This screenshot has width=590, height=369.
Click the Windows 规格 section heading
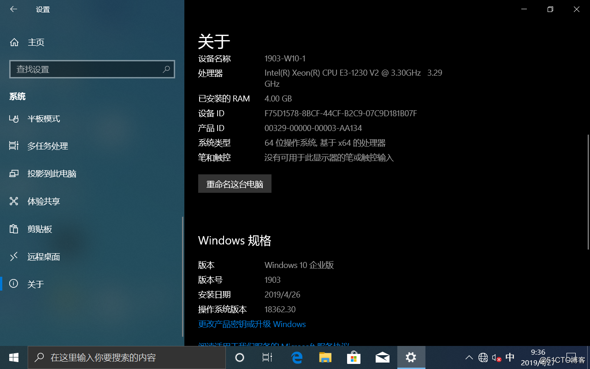coord(235,240)
